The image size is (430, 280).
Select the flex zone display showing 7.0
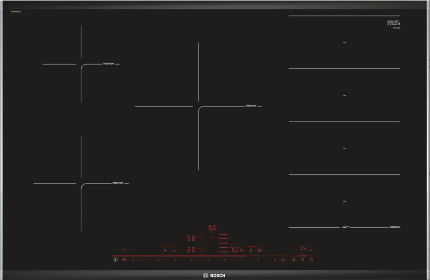point(234,250)
